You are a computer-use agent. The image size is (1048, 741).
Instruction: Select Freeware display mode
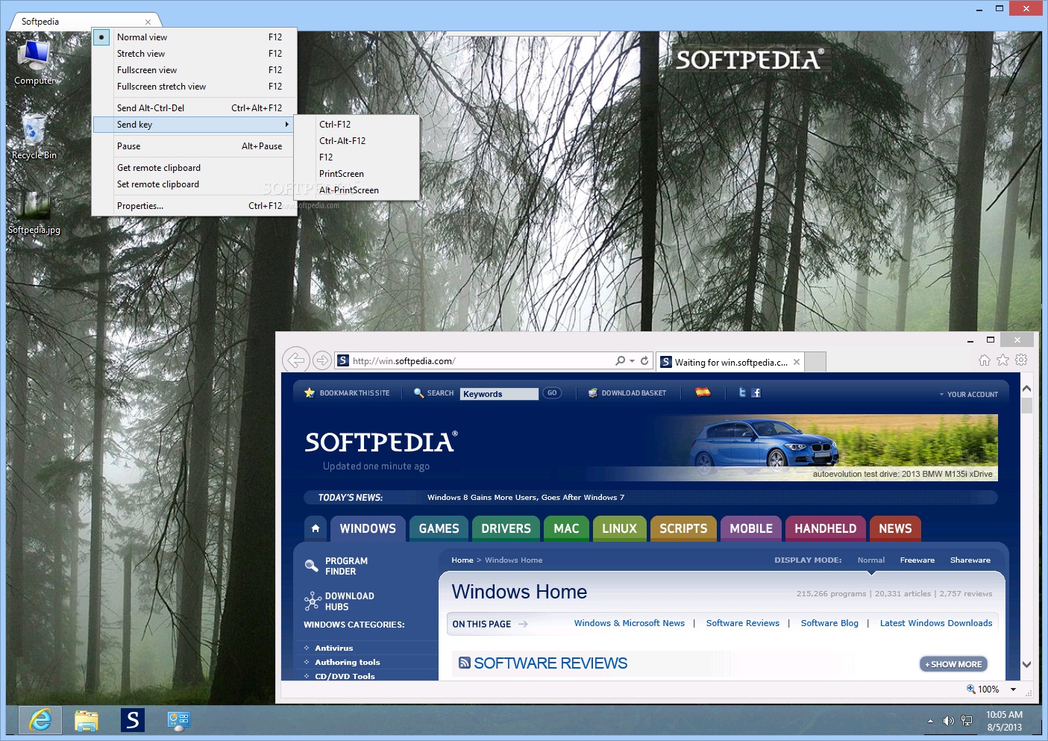pos(917,560)
